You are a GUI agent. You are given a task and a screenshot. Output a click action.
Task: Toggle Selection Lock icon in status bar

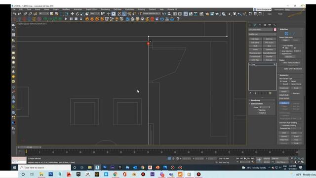(x=173, y=159)
